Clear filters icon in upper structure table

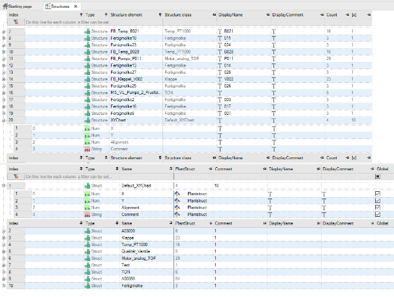16,22
